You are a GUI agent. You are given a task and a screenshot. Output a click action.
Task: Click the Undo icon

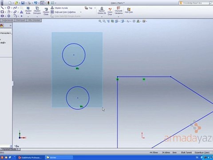[x=35, y=3]
